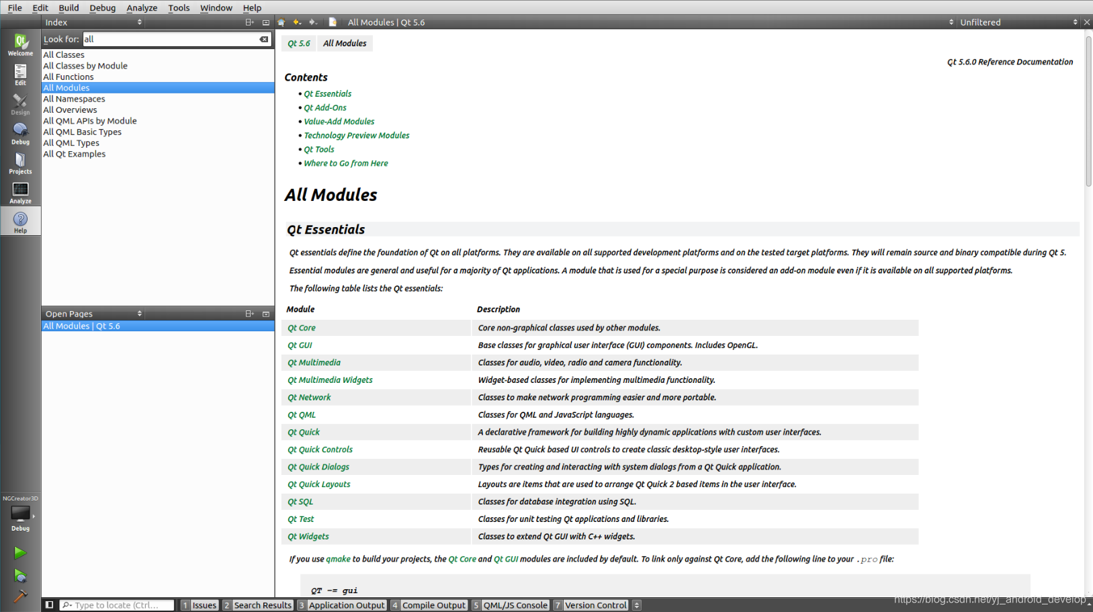Screen dimensions: 1093x612
Task: Close the Open Pages panel
Action: pos(266,314)
